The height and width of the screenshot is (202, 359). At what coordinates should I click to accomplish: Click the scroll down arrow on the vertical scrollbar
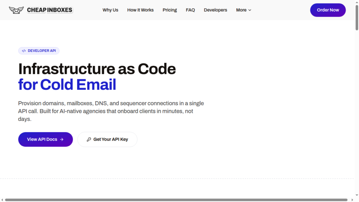tap(357, 195)
